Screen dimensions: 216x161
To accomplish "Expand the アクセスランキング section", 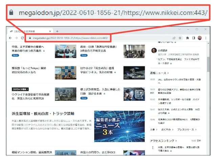I will pyautogui.click(x=164, y=140).
